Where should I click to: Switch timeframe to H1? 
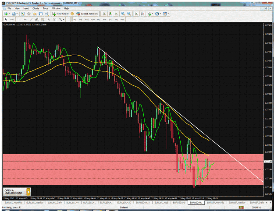(x=98, y=20)
